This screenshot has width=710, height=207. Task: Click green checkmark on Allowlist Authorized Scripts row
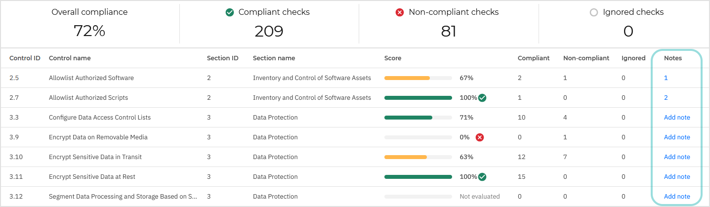pos(482,98)
